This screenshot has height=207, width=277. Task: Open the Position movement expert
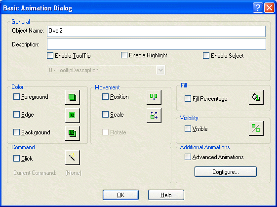coord(154,97)
